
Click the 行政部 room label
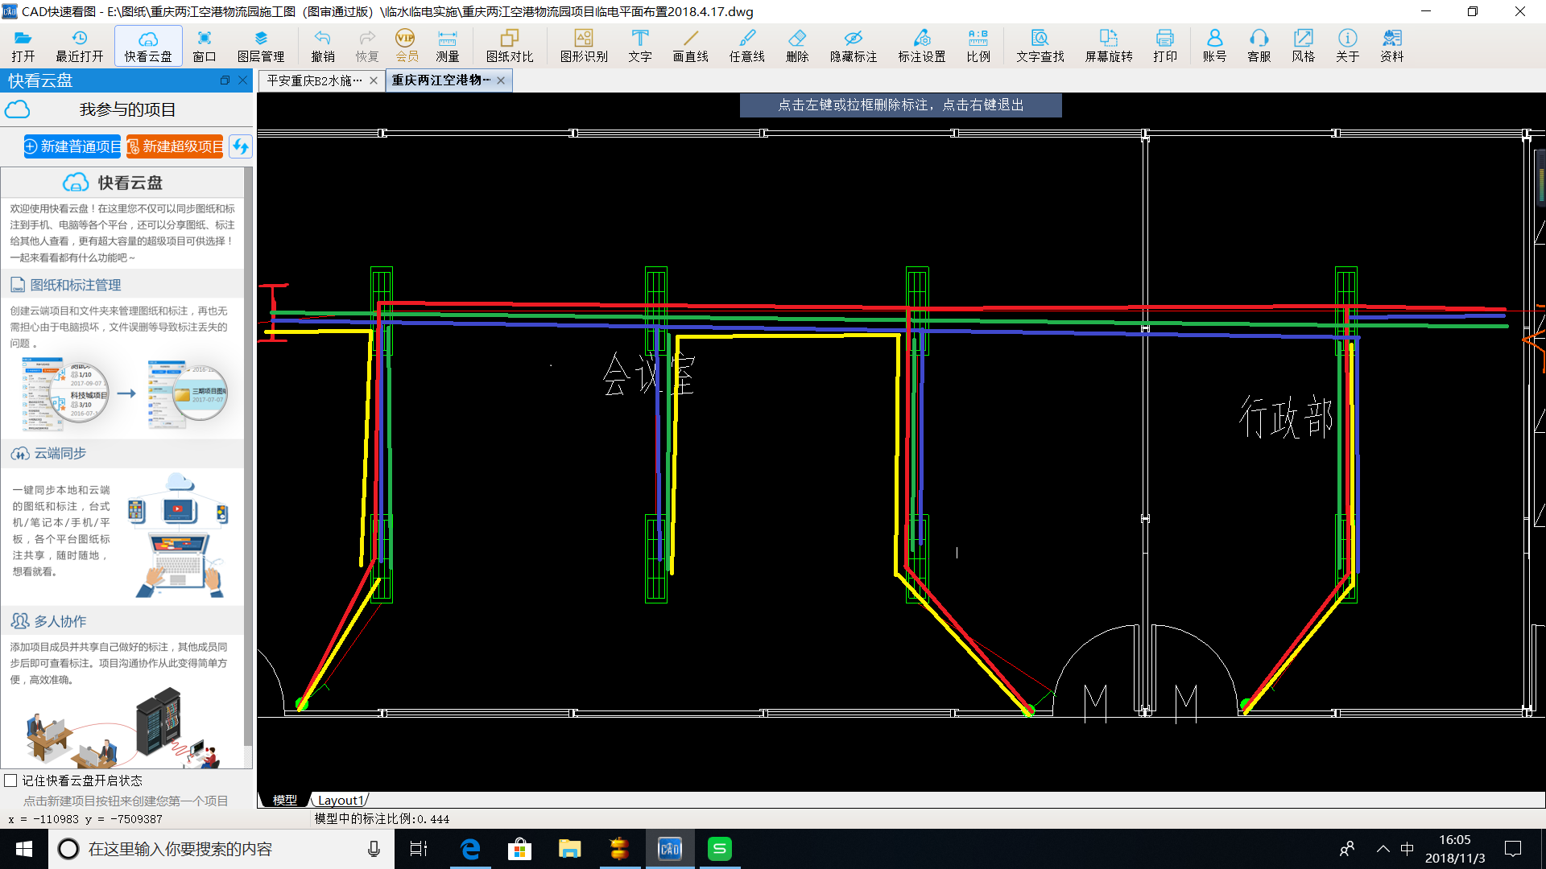click(1286, 417)
